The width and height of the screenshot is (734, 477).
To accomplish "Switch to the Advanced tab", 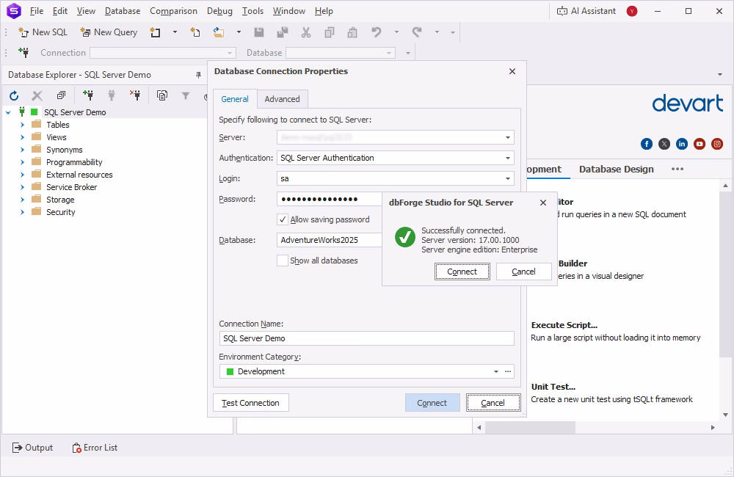I will 282,98.
